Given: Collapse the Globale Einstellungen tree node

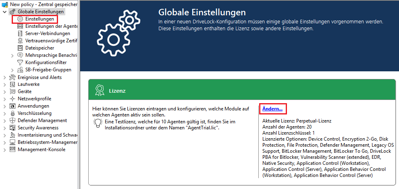Looking at the screenshot, I should (x=4, y=12).
